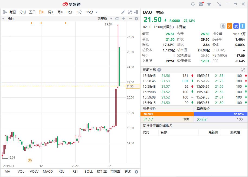Click the orange 买 buy button
248x177 pixels.
point(230,26)
